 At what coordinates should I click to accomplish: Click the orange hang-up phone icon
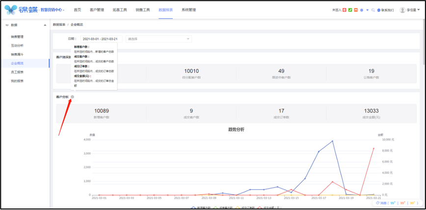355,10
